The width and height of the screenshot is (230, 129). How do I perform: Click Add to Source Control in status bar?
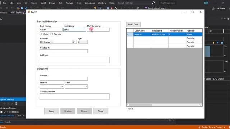[x=212, y=128]
